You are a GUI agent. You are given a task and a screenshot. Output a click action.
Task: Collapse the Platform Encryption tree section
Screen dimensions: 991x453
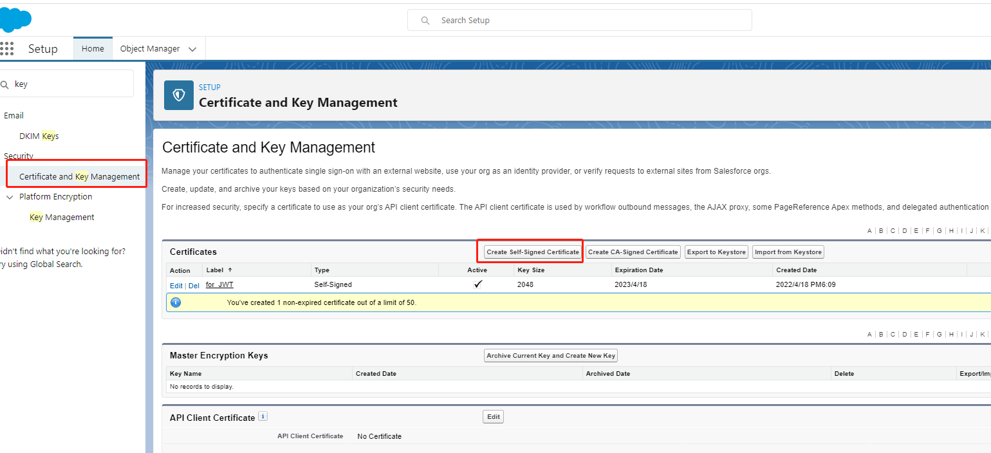point(10,196)
